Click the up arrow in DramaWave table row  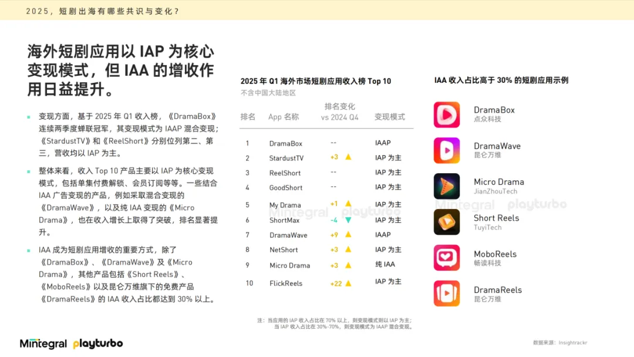[348, 234]
